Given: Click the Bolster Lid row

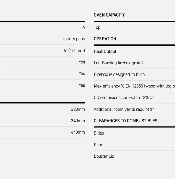Looking at the screenshot, I should [x=134, y=156].
